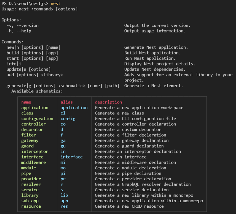Click the 'pi' alias
Viewport: 236px width, 214px height.
63,173
